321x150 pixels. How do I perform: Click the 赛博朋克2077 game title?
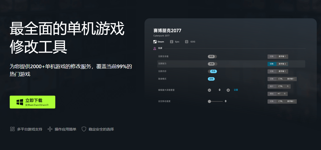point(167,31)
